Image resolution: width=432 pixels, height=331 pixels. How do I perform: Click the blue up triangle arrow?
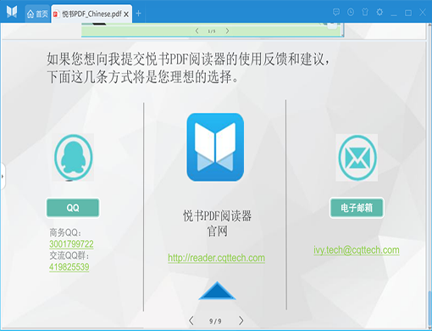pyautogui.click(x=217, y=290)
